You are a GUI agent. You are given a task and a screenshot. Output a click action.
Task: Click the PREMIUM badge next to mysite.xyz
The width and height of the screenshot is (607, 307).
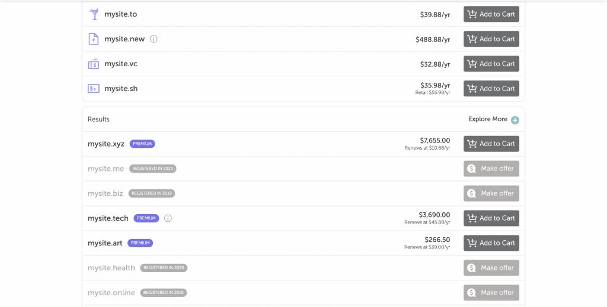pyautogui.click(x=142, y=144)
